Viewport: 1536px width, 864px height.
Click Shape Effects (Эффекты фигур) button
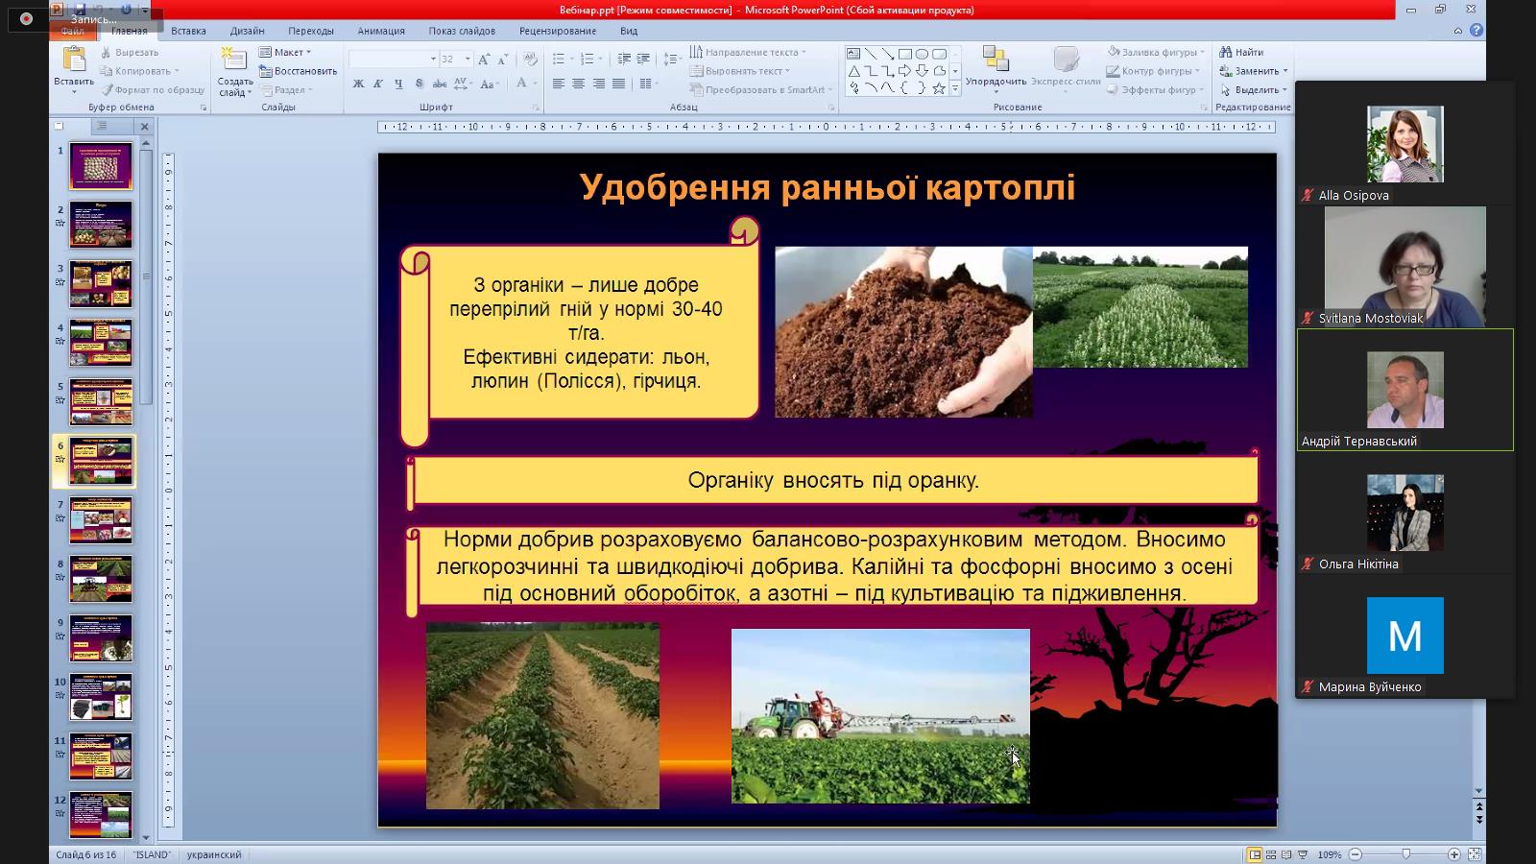click(x=1154, y=90)
